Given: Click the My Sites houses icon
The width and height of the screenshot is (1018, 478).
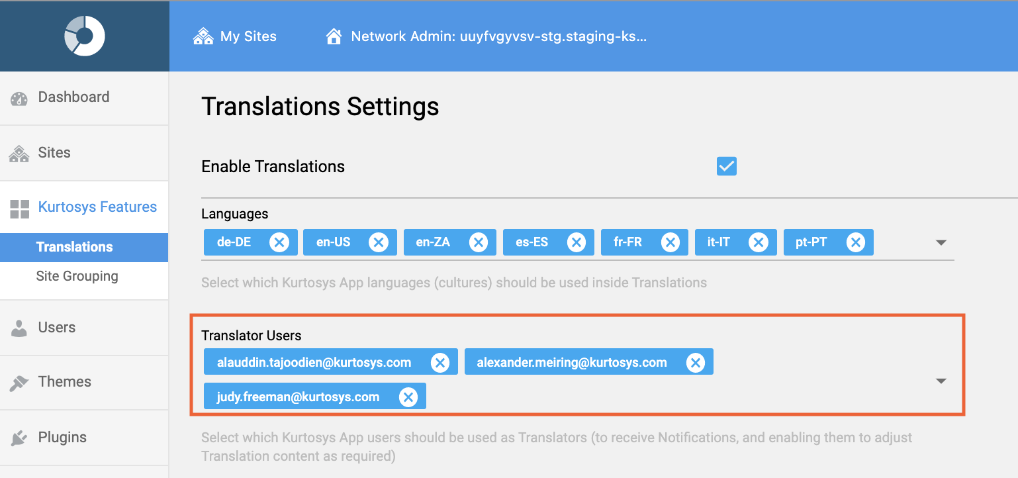Looking at the screenshot, I should (x=203, y=36).
